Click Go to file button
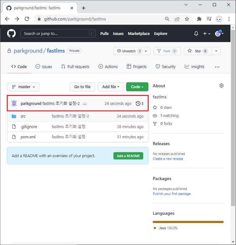Screen dimensions: 236x245 point(82,87)
